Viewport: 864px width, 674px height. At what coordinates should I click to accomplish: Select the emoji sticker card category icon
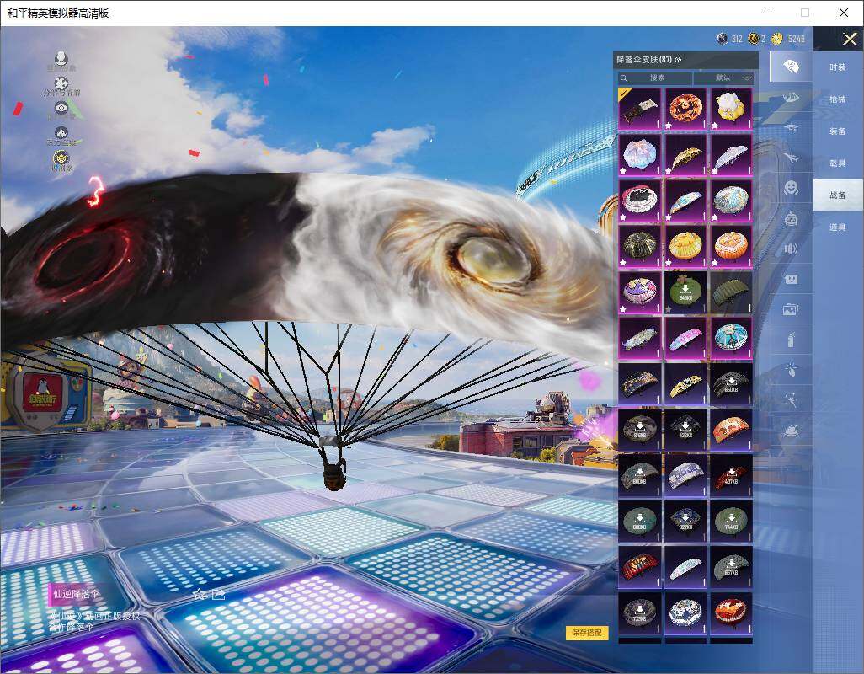[x=791, y=279]
